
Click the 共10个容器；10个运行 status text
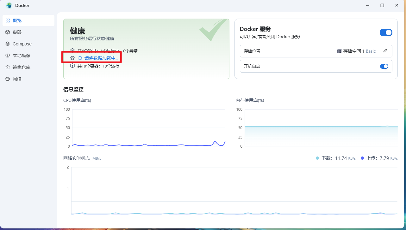[98, 66]
